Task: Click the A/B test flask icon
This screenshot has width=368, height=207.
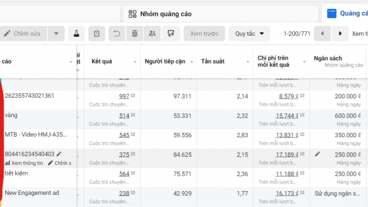Action: coord(76,33)
